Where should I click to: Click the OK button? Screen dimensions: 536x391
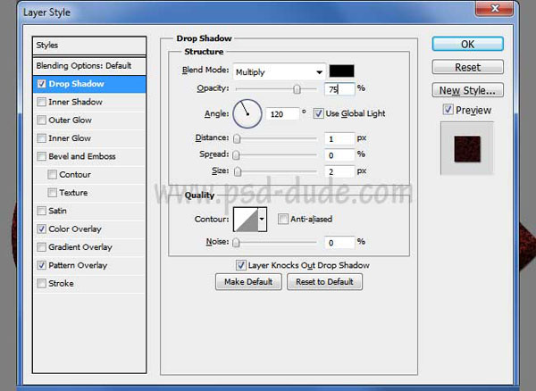[467, 44]
